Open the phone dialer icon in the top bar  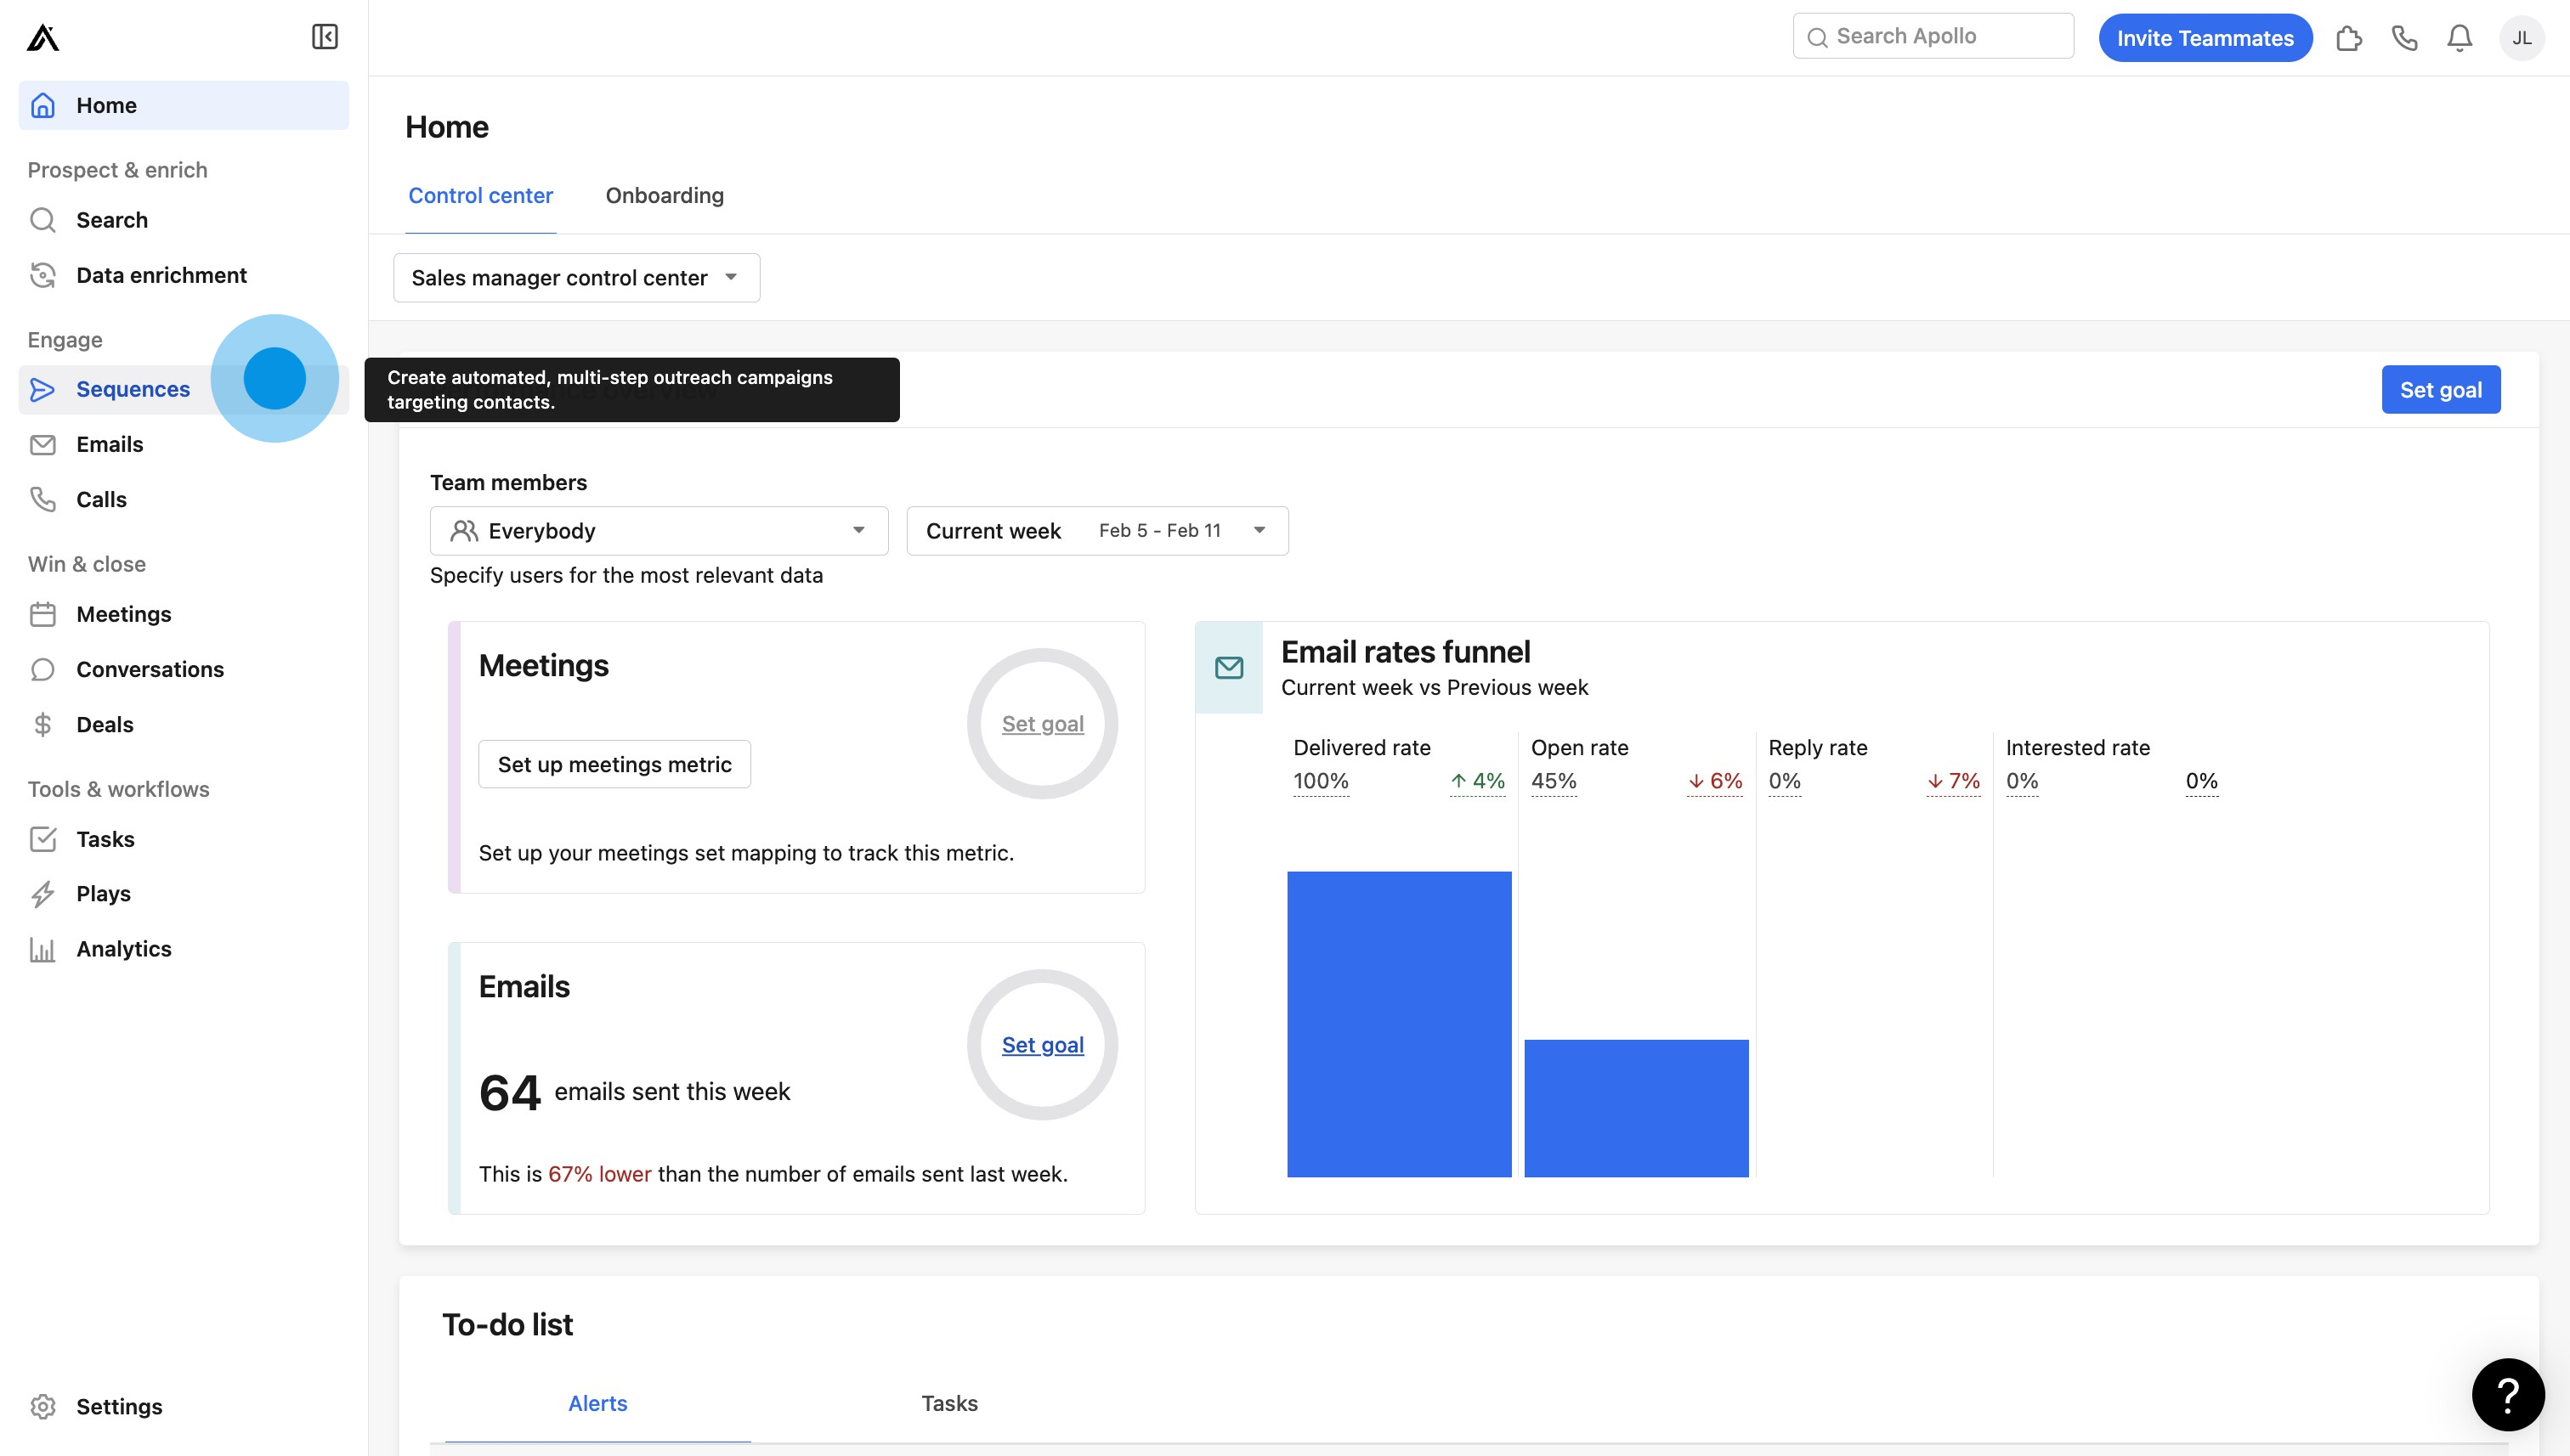[x=2404, y=38]
